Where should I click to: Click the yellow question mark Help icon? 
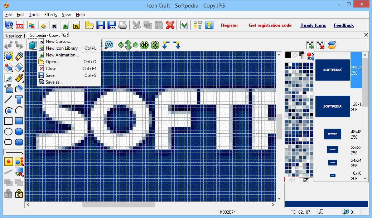209,25
